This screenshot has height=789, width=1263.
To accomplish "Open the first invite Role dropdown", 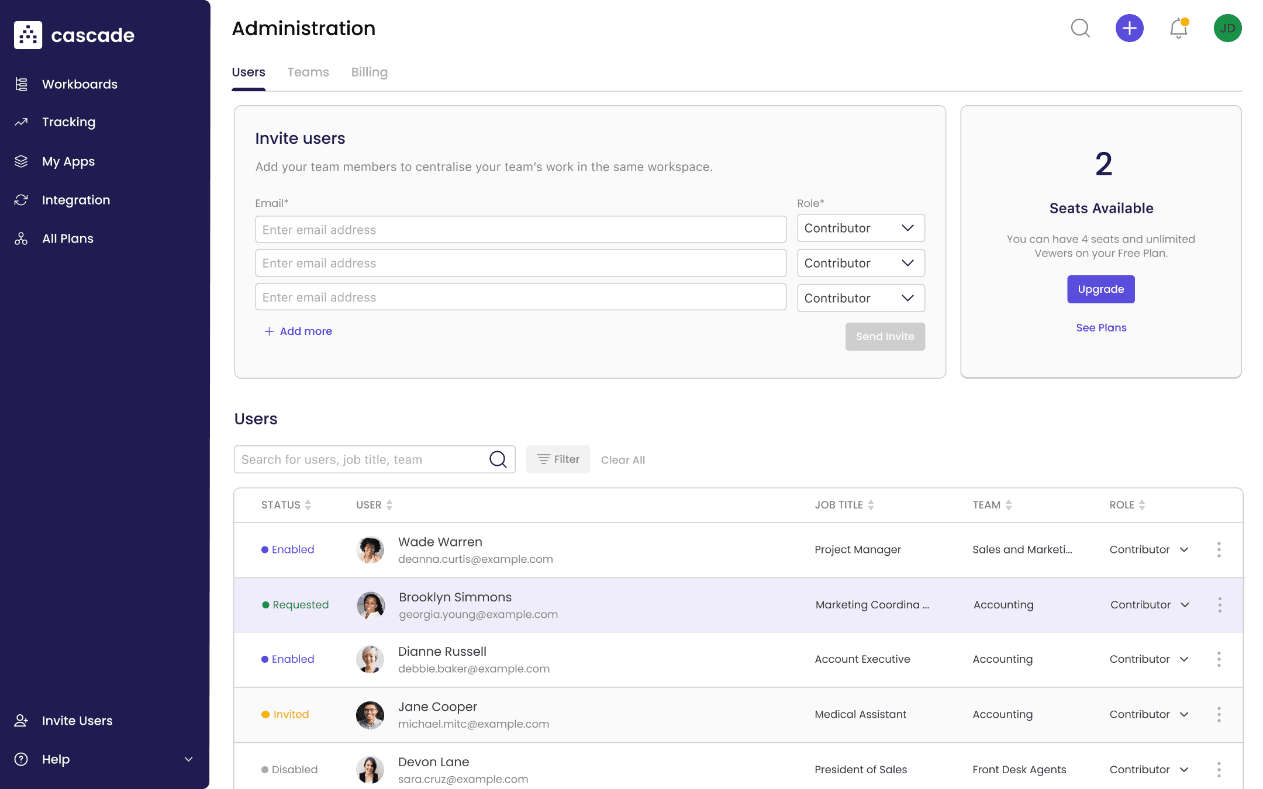I will click(860, 228).
